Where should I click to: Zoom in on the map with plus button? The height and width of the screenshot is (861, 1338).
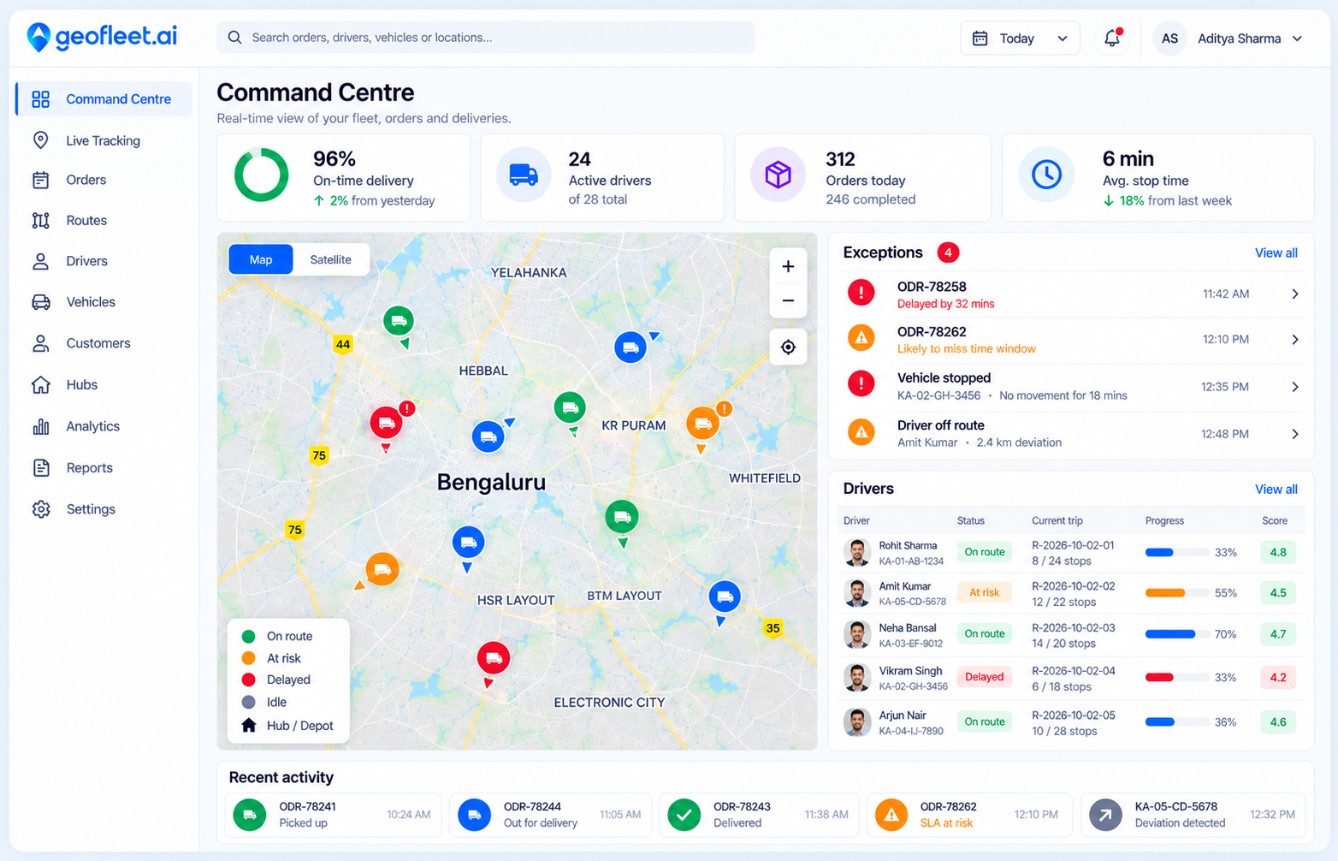tap(788, 266)
